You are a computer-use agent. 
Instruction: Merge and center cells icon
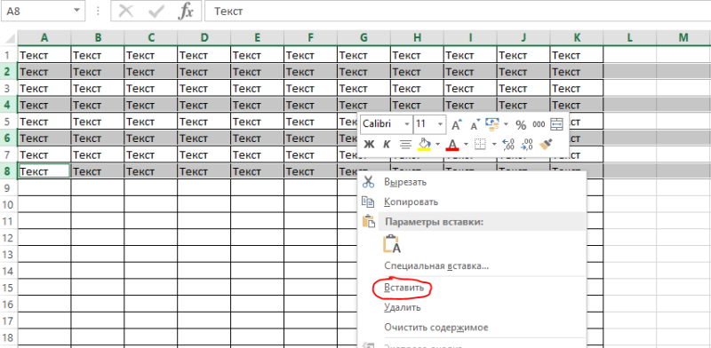[x=556, y=124]
